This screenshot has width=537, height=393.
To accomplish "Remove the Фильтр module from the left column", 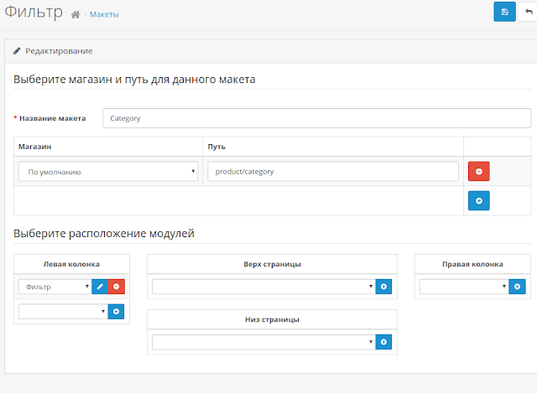I will (x=116, y=287).
